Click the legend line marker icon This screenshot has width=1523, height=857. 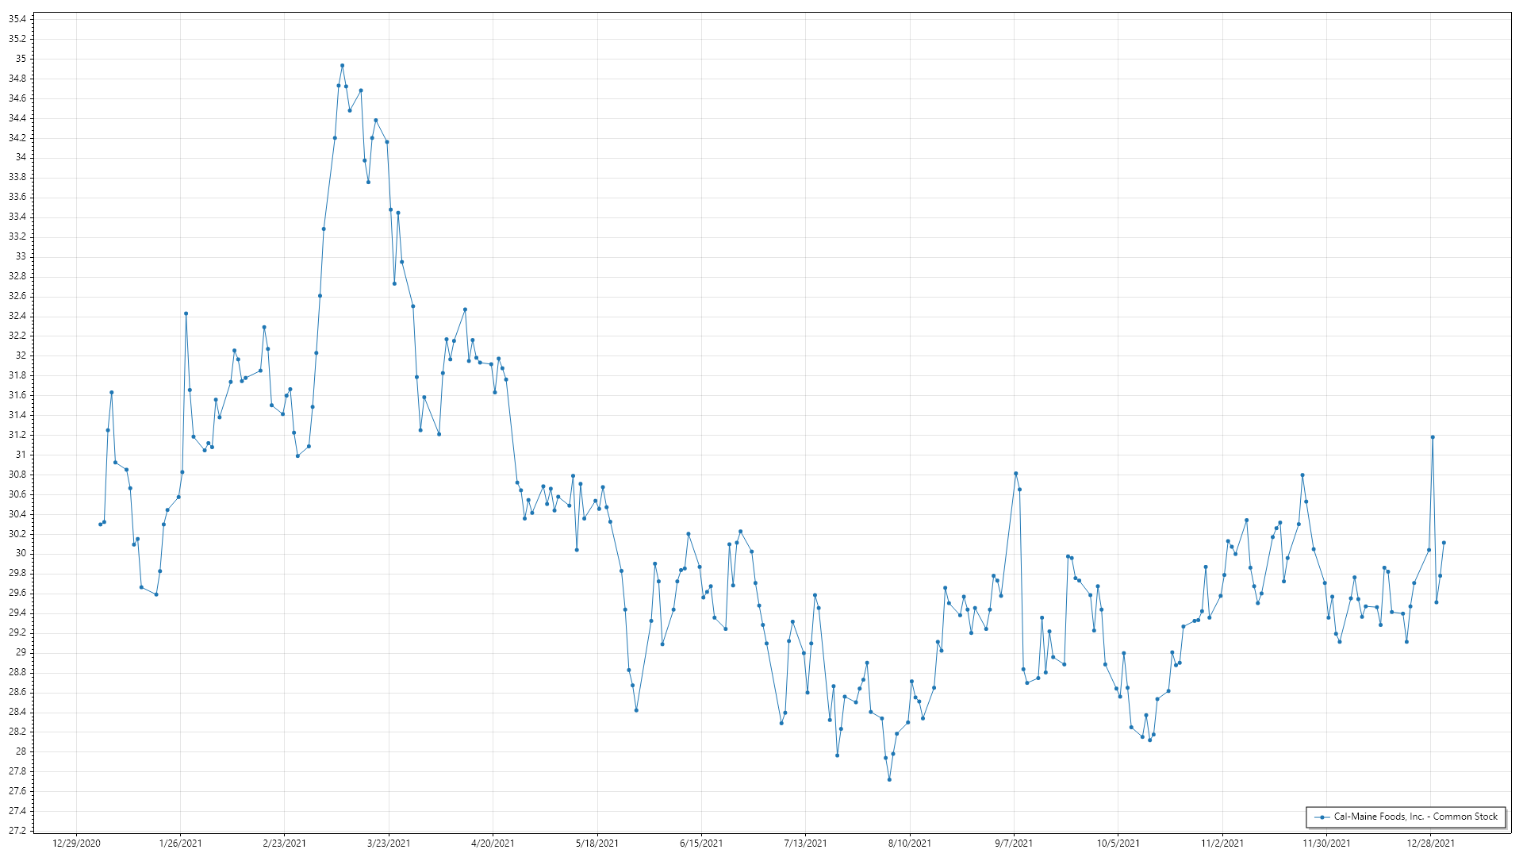(1322, 817)
